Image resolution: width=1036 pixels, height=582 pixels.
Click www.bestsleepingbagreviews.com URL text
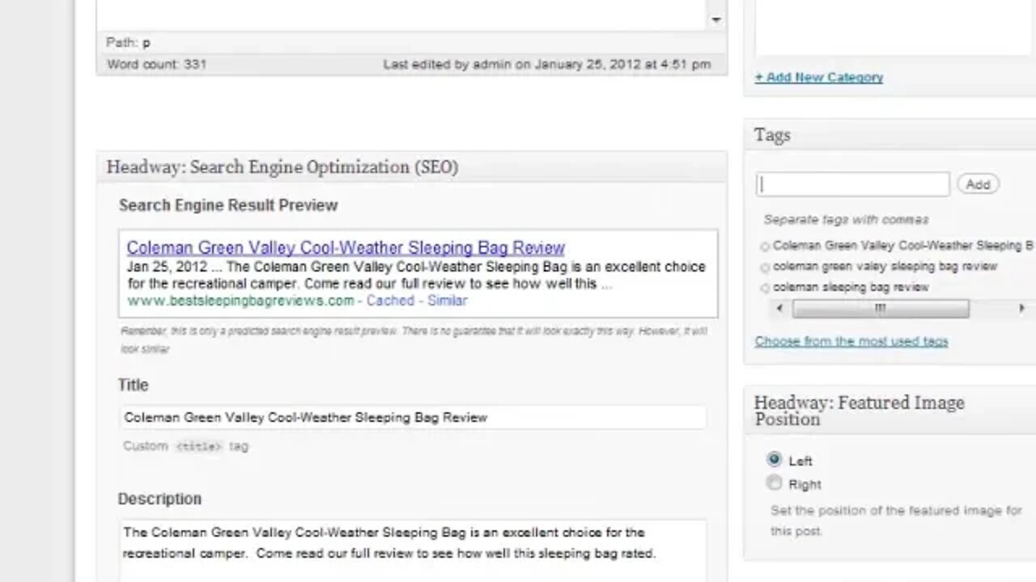(240, 301)
